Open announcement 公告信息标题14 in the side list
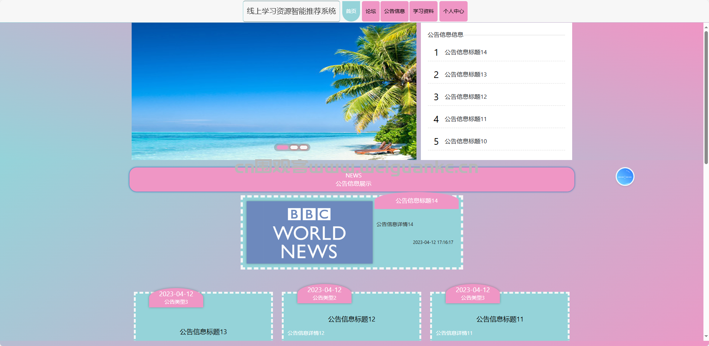 pos(465,52)
